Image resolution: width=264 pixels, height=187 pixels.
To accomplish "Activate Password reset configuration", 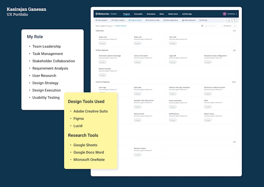I will pos(208,62).
